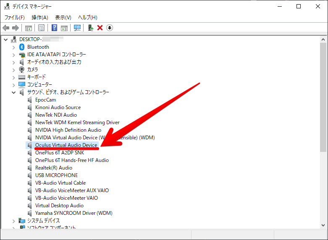
Task: Open the 操作(A) menu
Action: pos(40,17)
